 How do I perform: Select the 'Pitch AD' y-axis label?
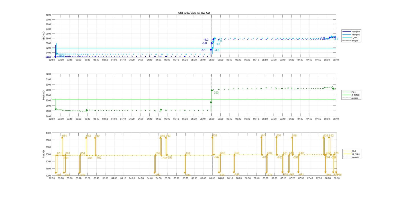point(44,95)
